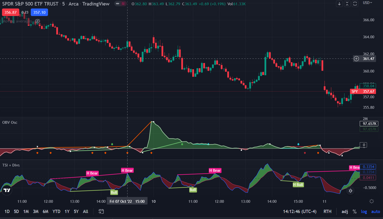The image size is (383, 219).
Task: Select the 1D time range
Action: 7,211
